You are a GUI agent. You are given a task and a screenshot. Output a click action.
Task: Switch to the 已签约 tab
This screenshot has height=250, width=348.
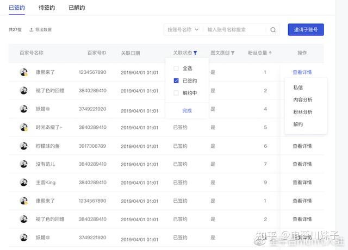coord(17,8)
